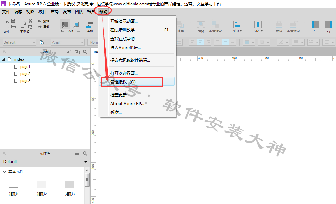Search pages with the 页面 panel magnifier
336x204 pixels.
point(85,52)
